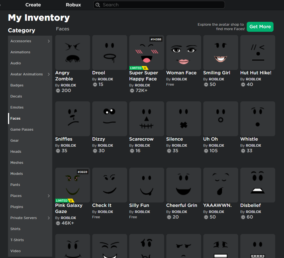Select the Models category
Viewport: 284px width, 258px height.
pos(30,174)
